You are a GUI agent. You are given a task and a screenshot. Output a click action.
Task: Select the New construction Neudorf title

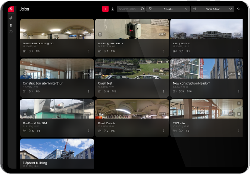(191, 83)
